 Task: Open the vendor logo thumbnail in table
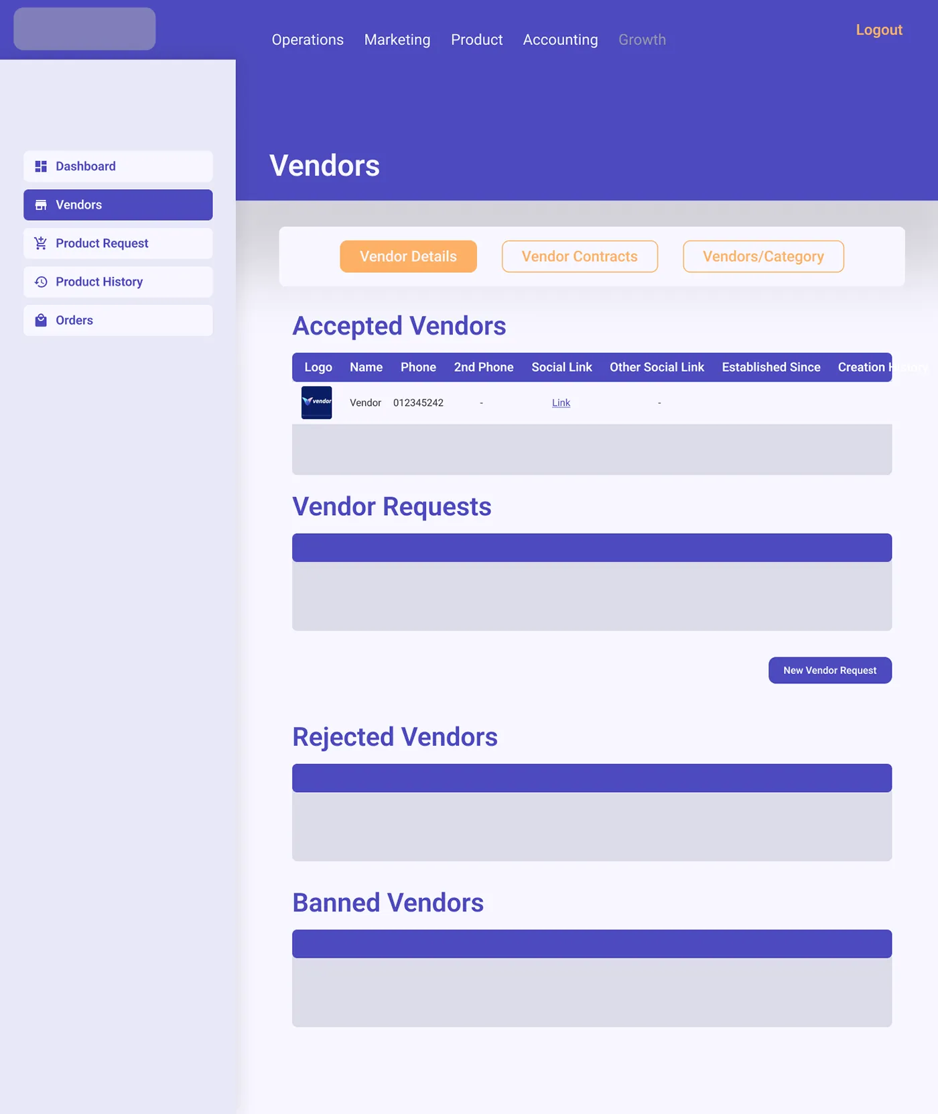pyautogui.click(x=317, y=402)
